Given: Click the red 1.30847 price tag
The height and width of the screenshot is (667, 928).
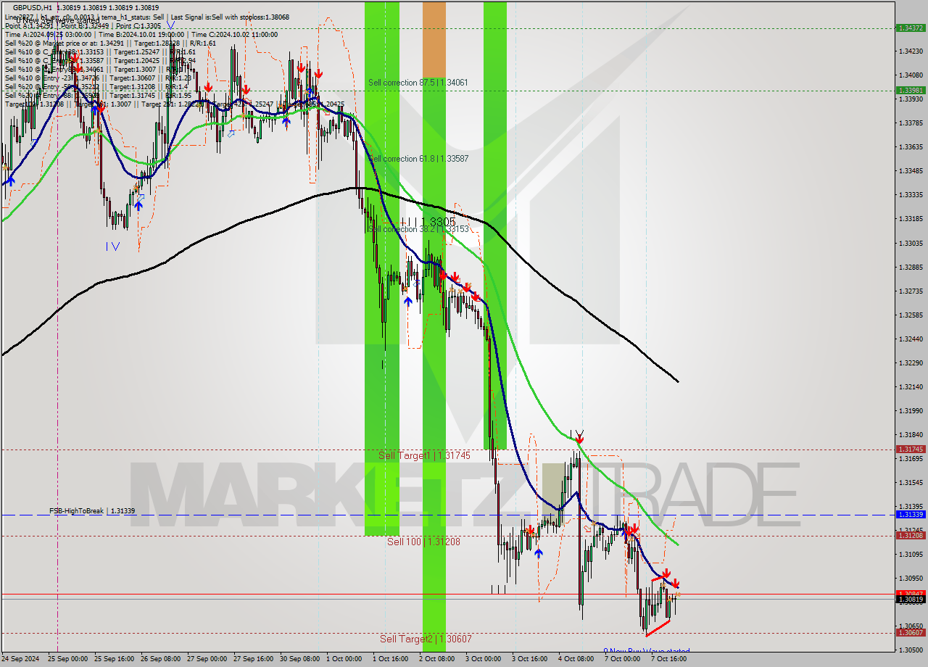Looking at the screenshot, I should [x=911, y=593].
